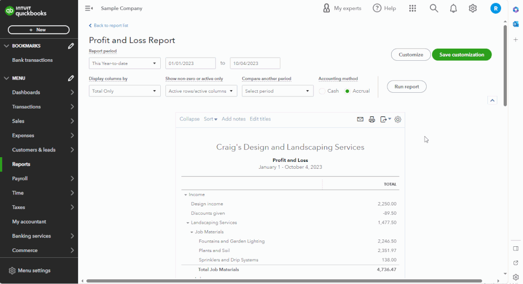Select the Cash accounting method
The image size is (523, 284).
pos(322,91)
